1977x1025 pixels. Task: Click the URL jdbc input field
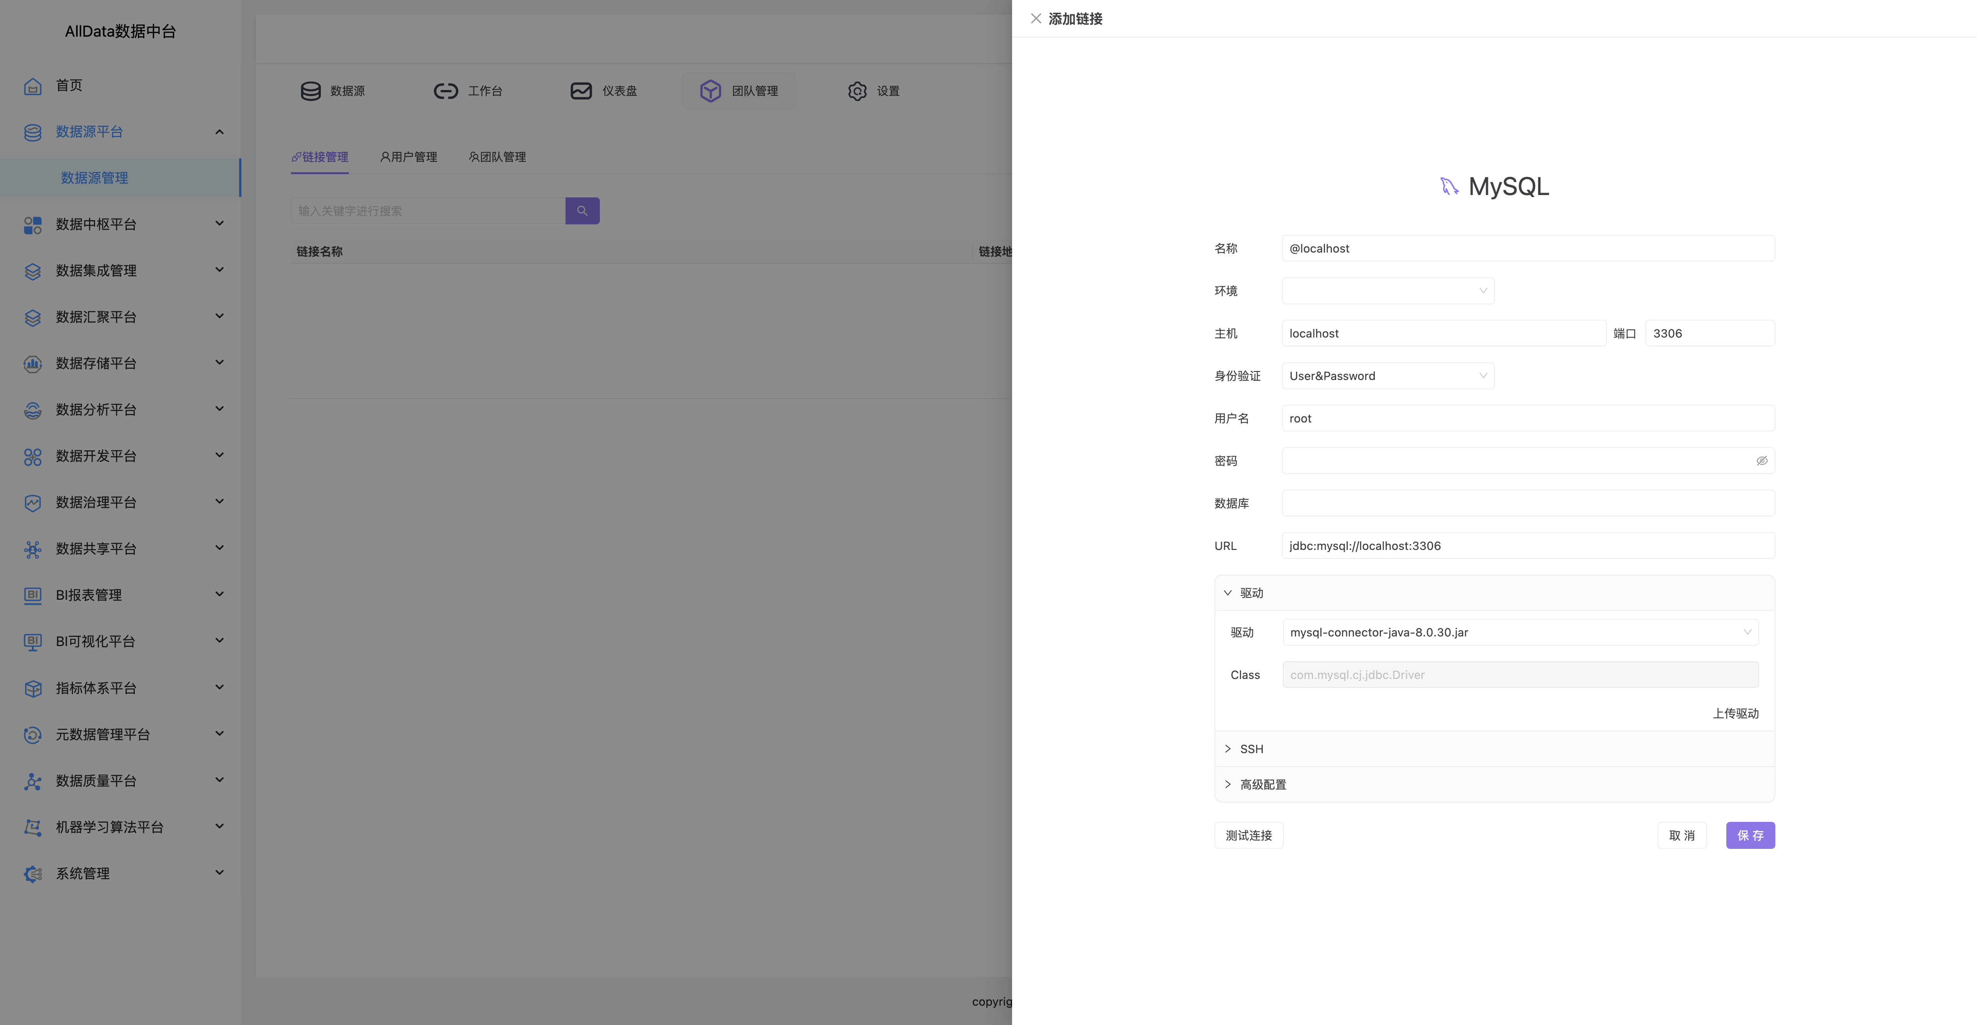coord(1528,545)
